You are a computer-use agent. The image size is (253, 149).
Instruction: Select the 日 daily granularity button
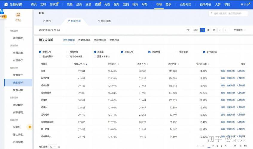[203, 30]
